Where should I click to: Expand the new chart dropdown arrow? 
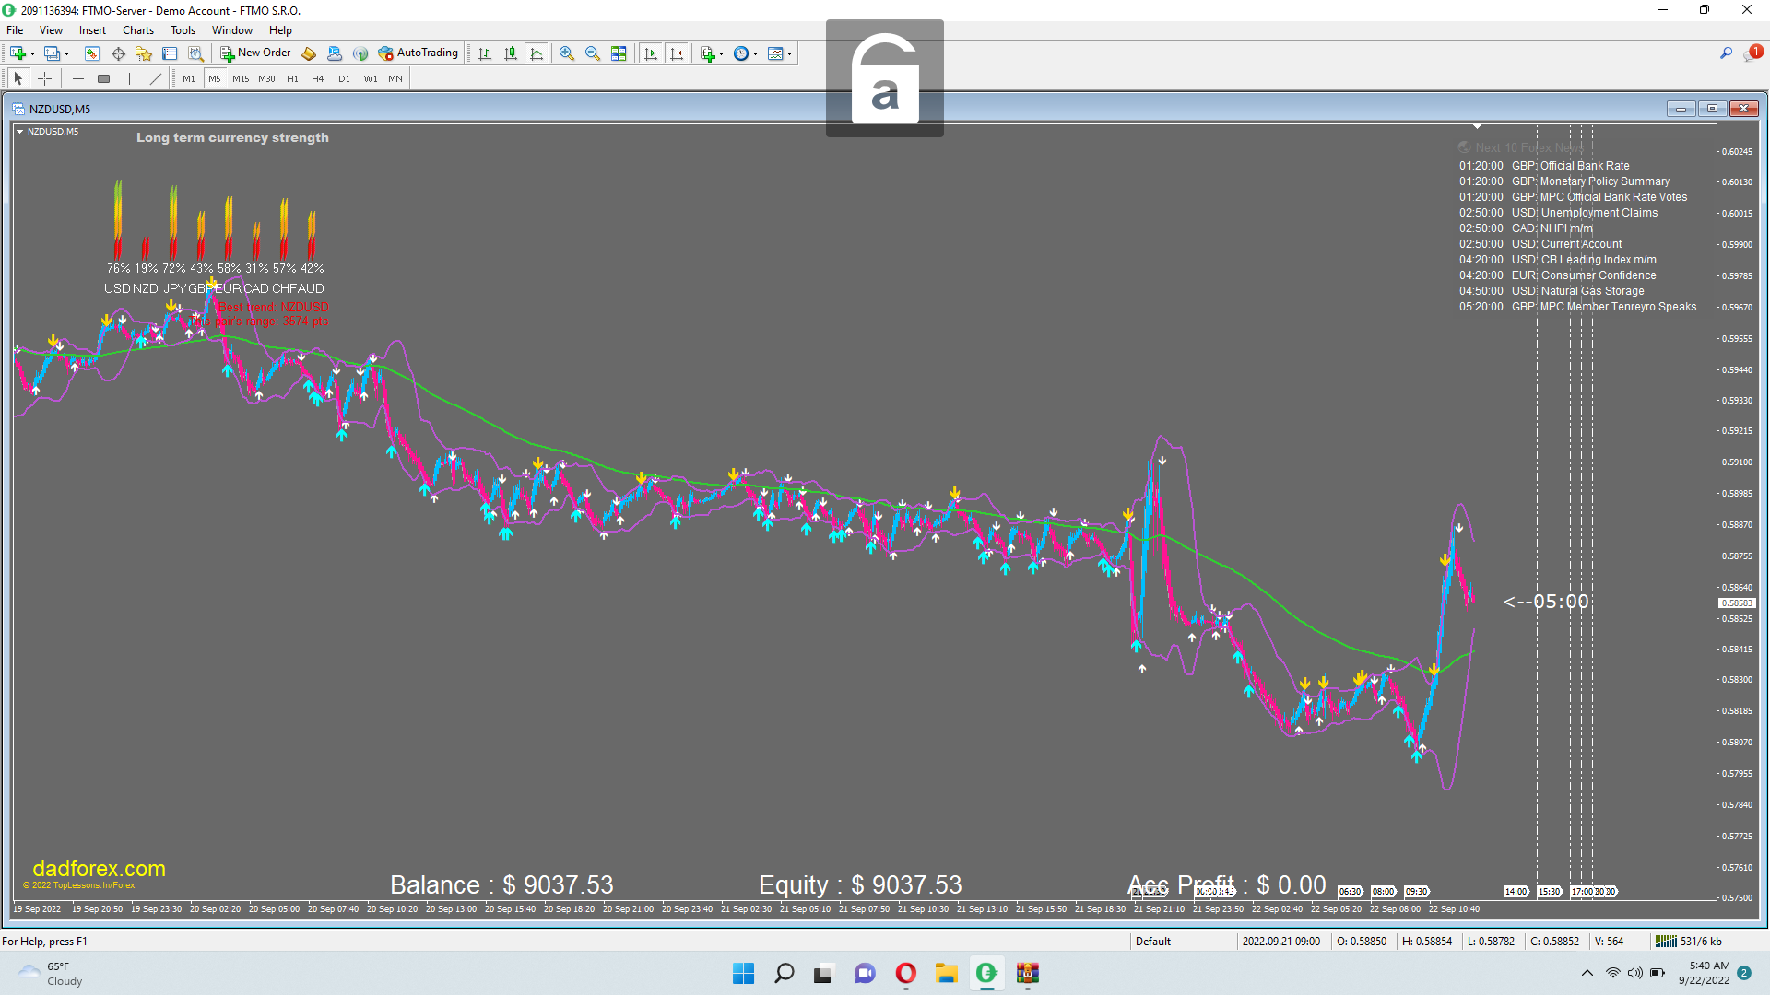pyautogui.click(x=32, y=53)
